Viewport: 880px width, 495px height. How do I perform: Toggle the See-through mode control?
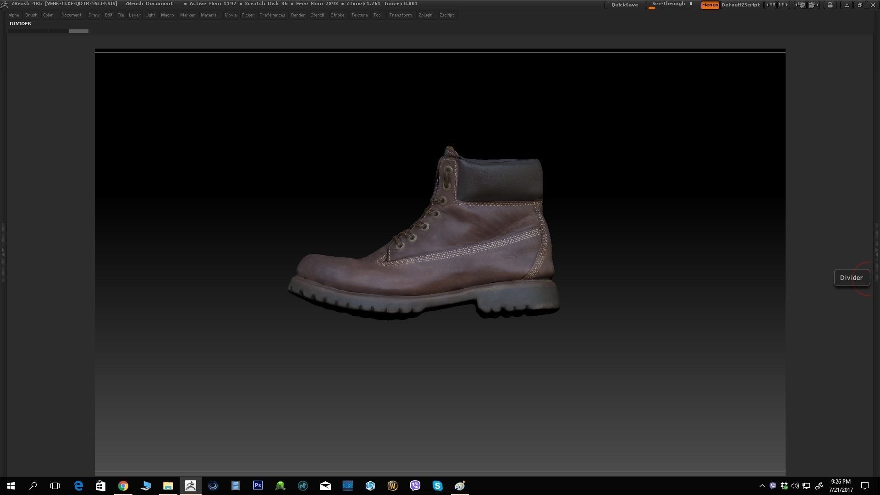tap(671, 4)
